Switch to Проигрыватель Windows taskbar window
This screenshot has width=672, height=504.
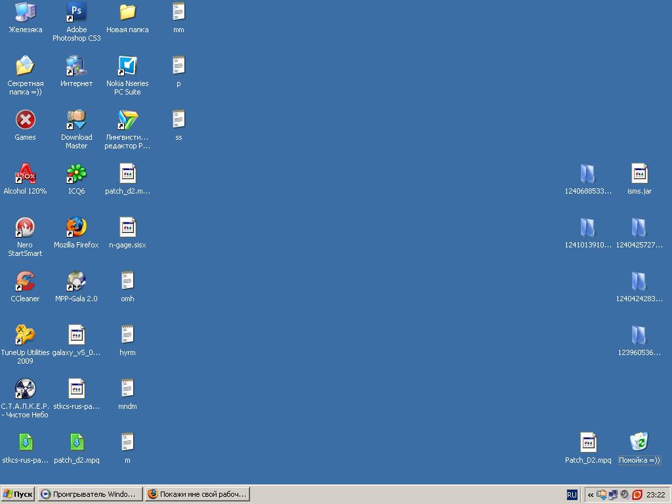tap(89, 494)
